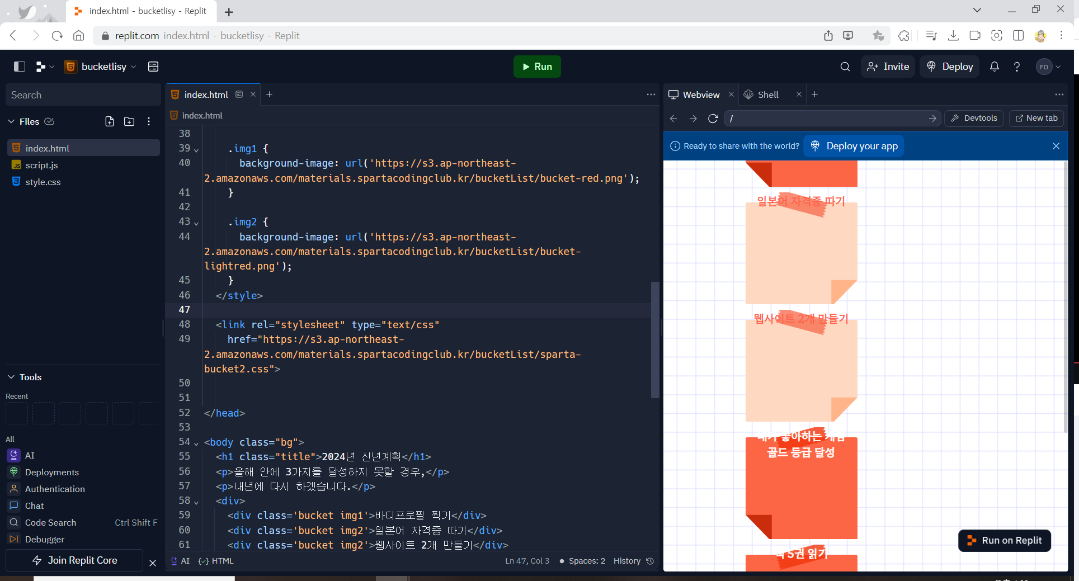Fold the .img2 rule at line 43
Viewport: 1079px width, 581px height.
(196, 223)
